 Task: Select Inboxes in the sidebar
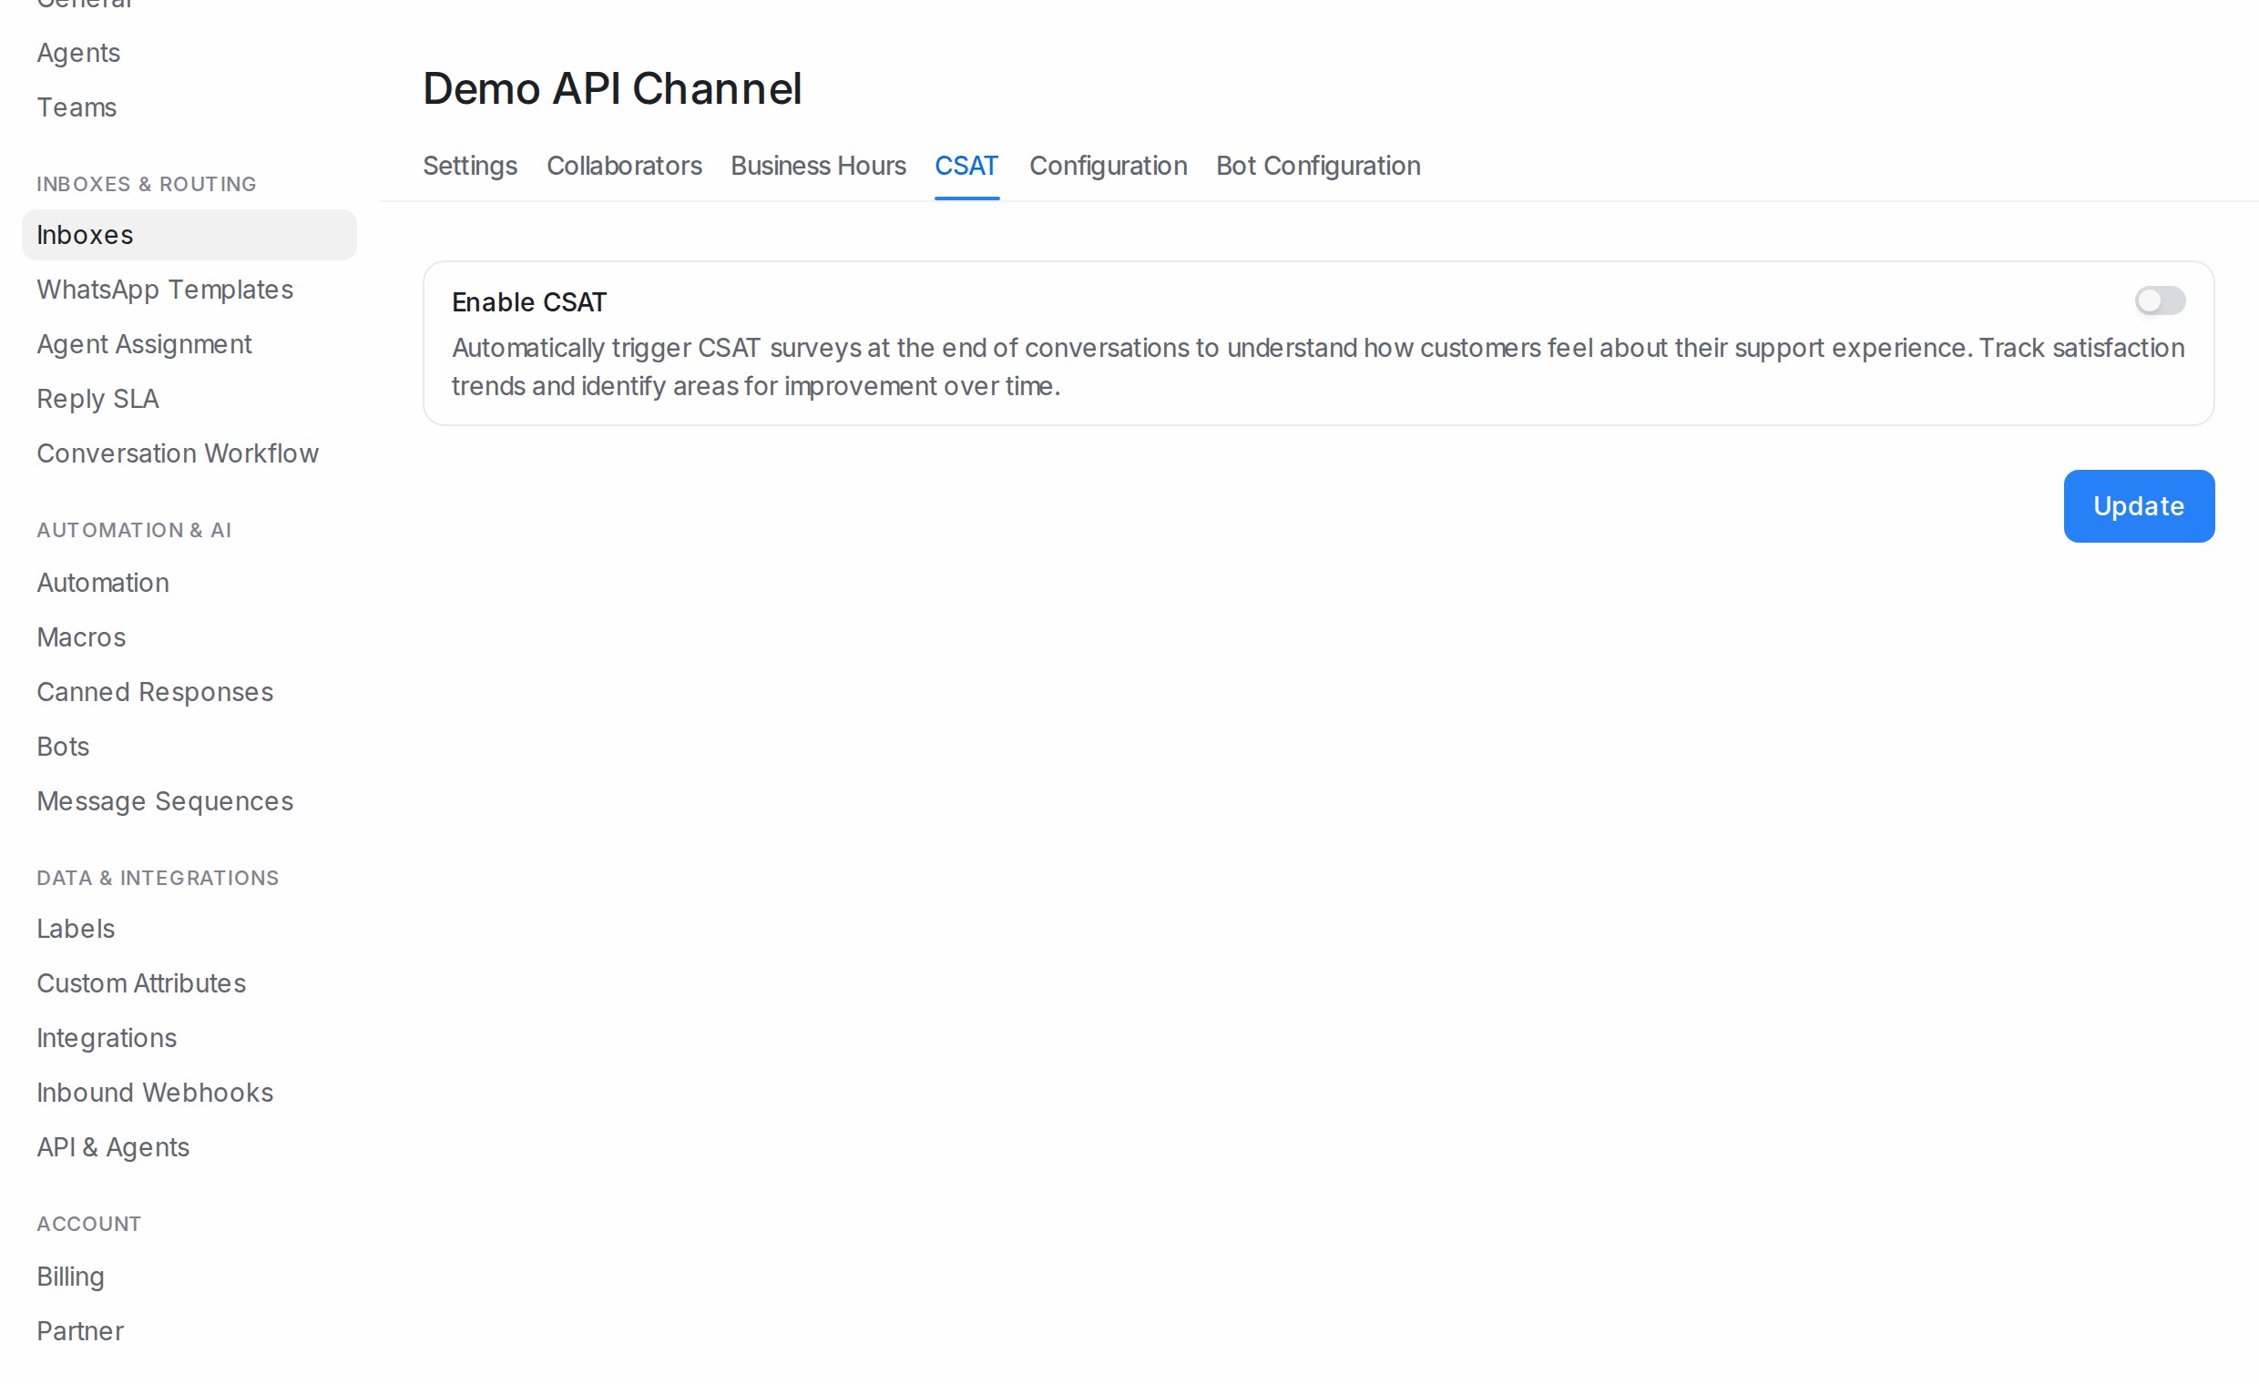[189, 235]
